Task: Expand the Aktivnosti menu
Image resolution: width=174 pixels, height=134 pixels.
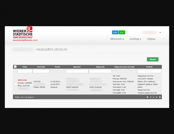Action: 117,39
